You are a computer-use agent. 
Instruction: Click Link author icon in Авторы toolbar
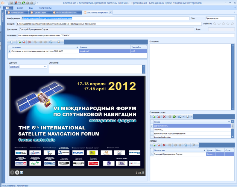point(154,145)
